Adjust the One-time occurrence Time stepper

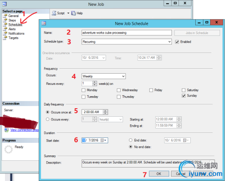click(x=159, y=57)
